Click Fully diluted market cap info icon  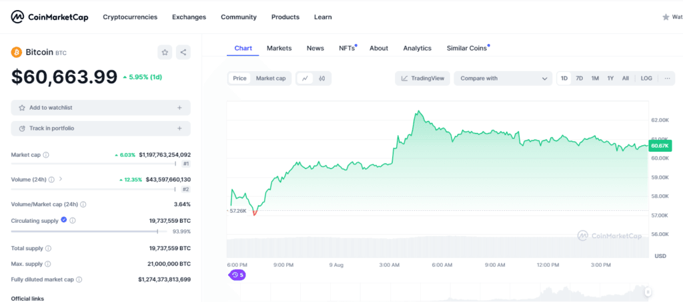point(80,280)
